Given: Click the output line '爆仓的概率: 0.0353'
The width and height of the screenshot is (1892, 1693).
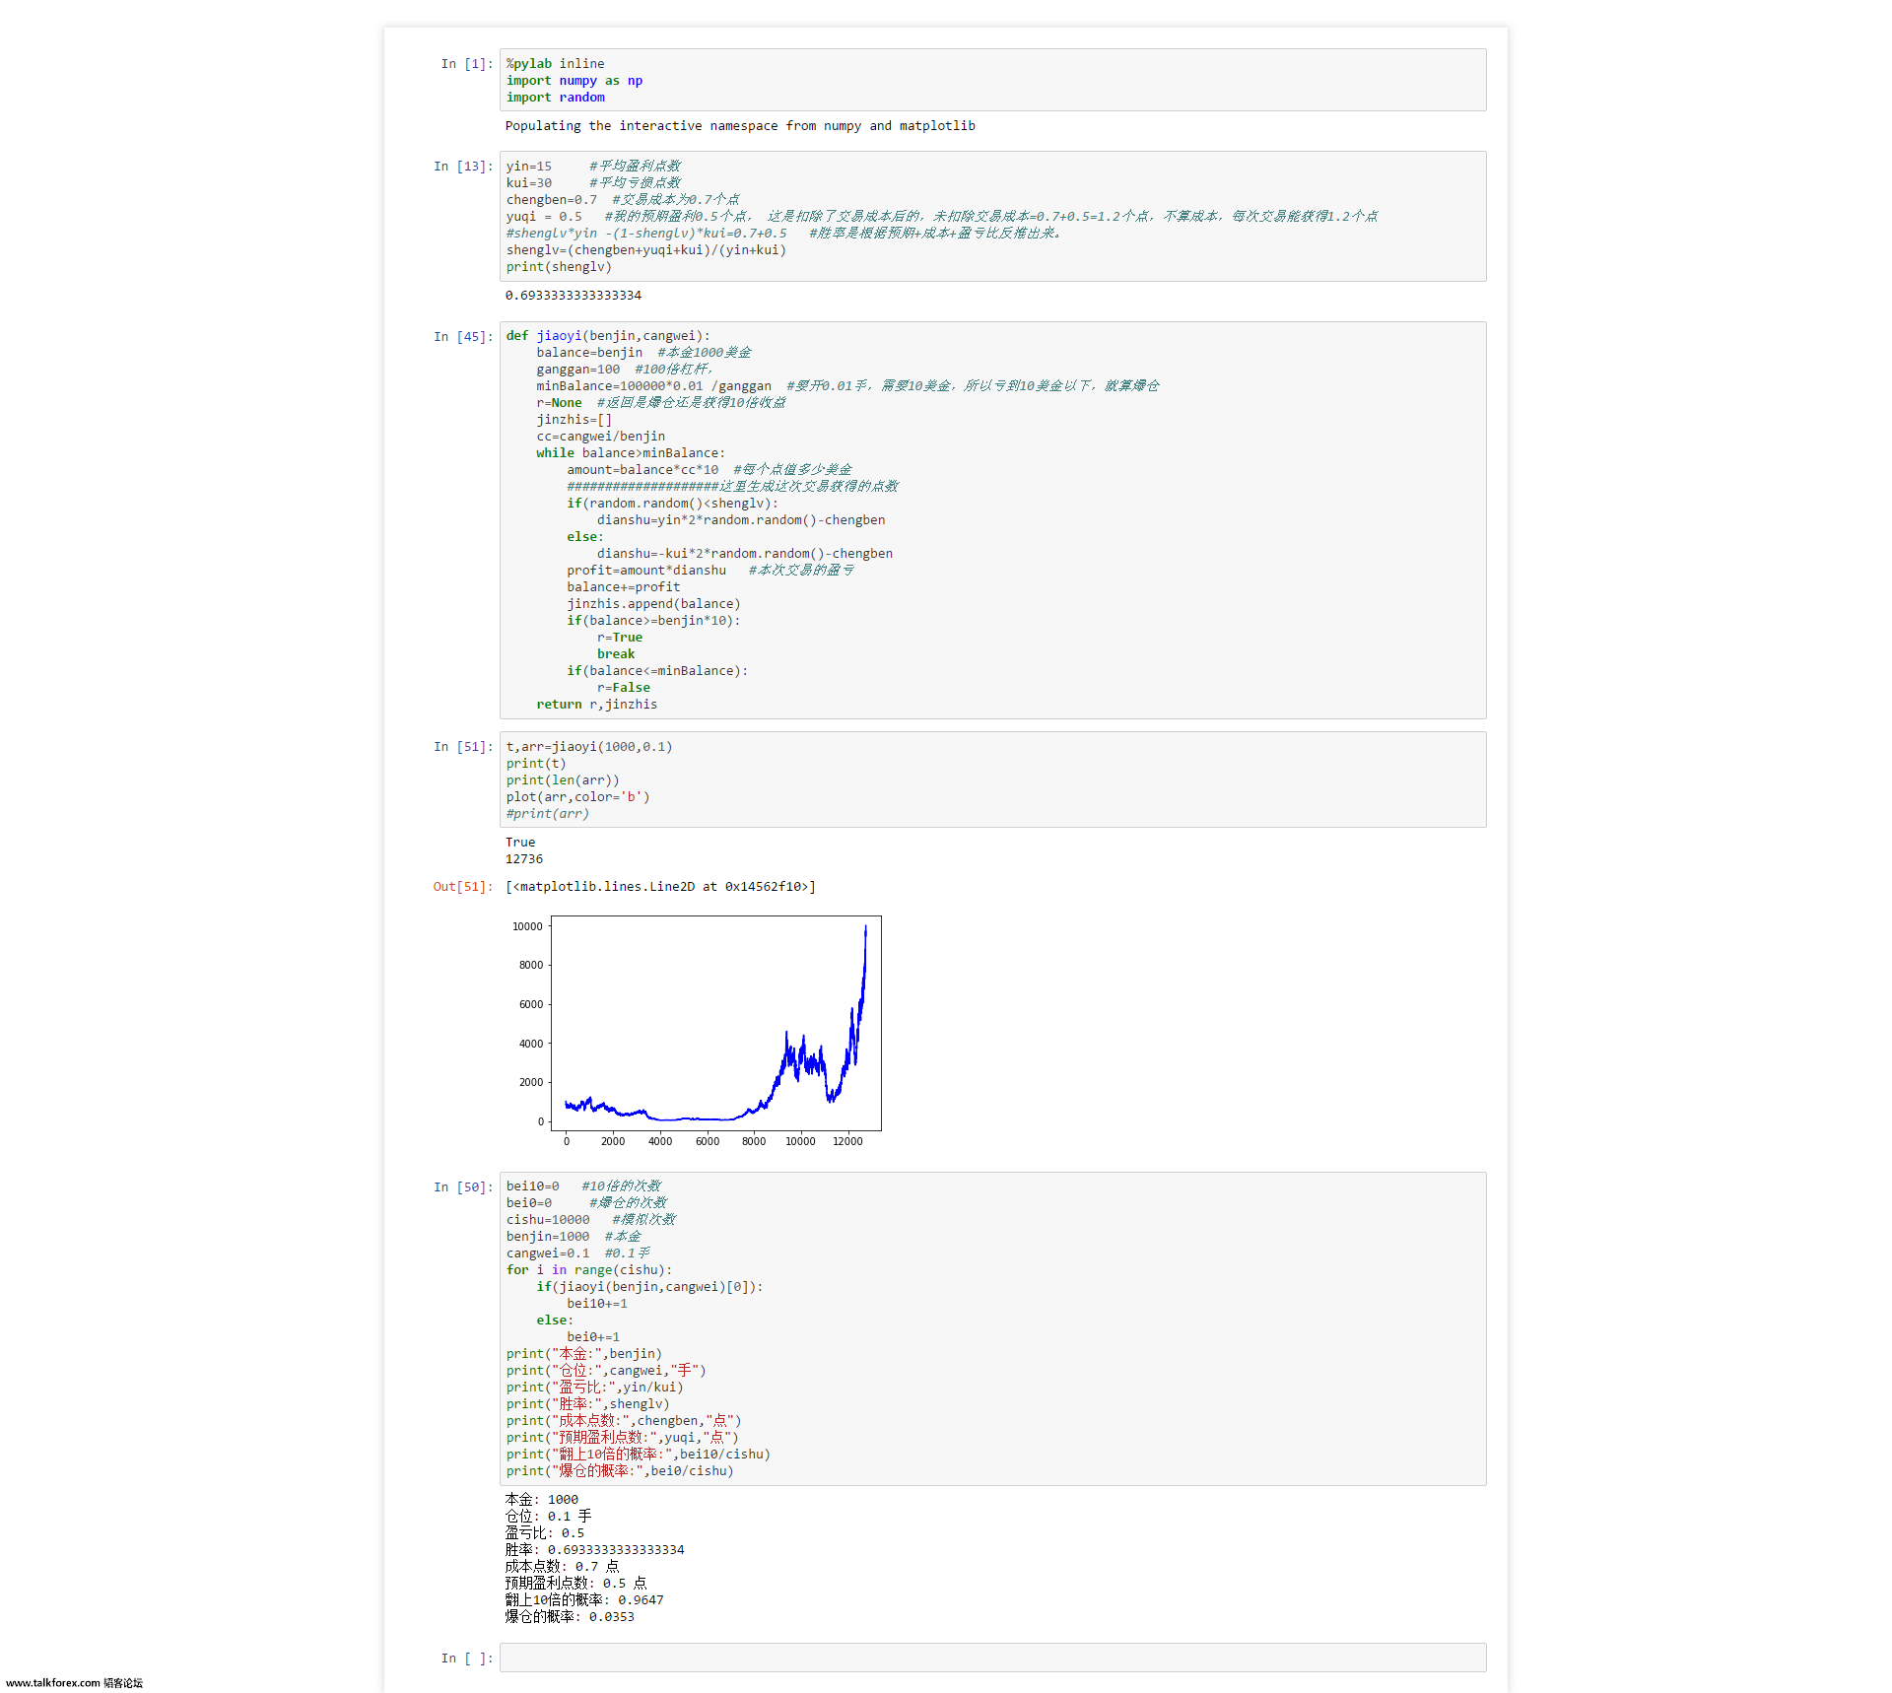Looking at the screenshot, I should pyautogui.click(x=570, y=1617).
